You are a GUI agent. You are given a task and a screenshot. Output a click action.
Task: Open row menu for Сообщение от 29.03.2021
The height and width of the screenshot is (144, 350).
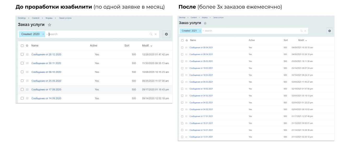[x=186, y=61]
